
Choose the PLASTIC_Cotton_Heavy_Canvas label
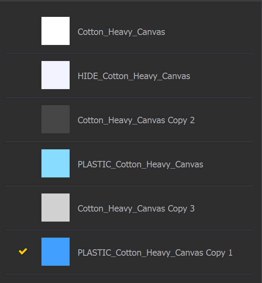point(140,165)
